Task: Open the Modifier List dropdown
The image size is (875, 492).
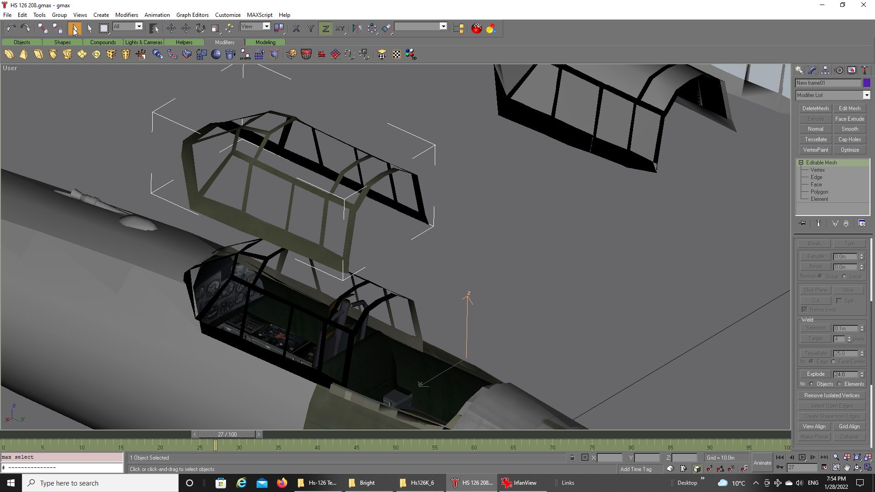Action: coord(866,95)
